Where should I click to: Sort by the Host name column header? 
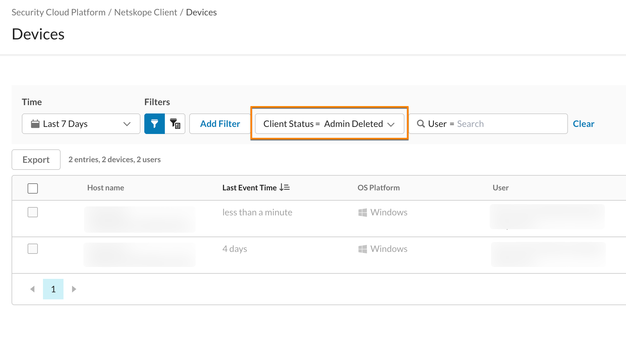(x=106, y=188)
